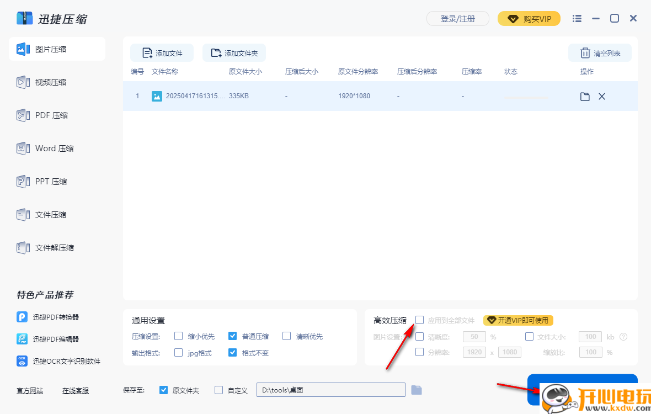The width and height of the screenshot is (651, 414).
Task: Remove the listed image with the X
Action: pos(601,95)
